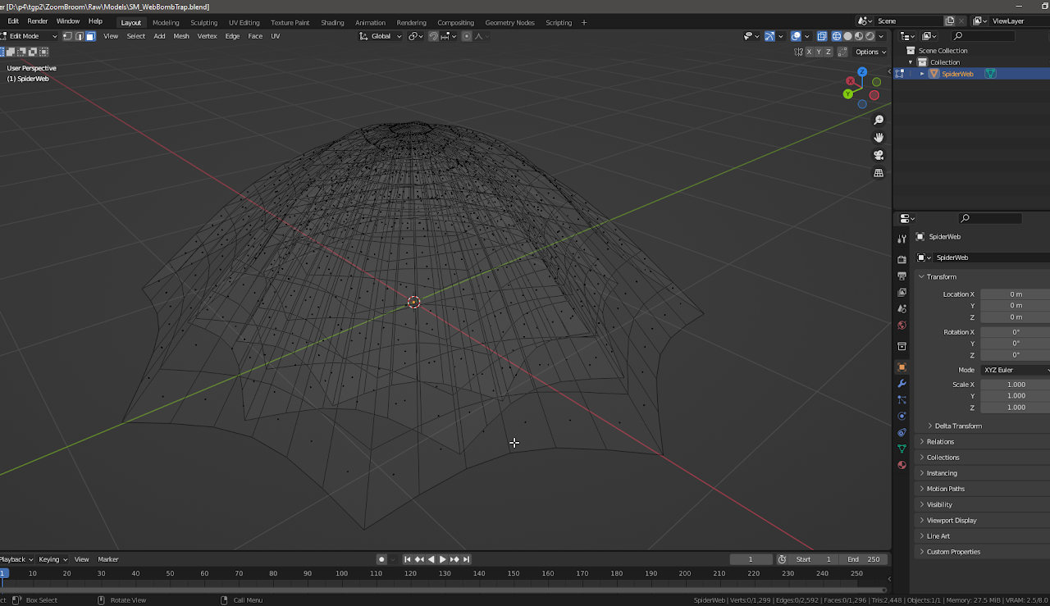Switch to rendered viewport shading
Viewport: 1050px width, 606px height.
[870, 36]
